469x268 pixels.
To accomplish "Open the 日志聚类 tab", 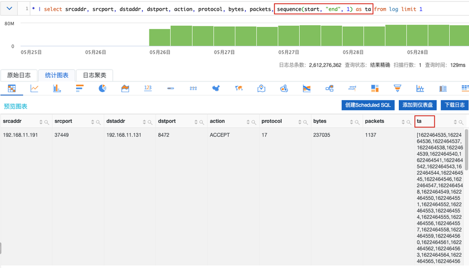I will pos(95,75).
